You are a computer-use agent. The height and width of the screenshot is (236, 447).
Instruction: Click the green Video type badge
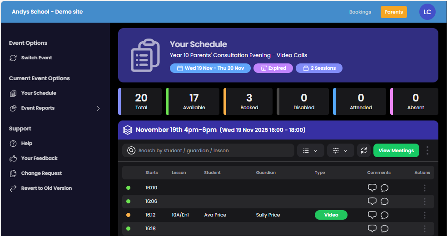331,215
